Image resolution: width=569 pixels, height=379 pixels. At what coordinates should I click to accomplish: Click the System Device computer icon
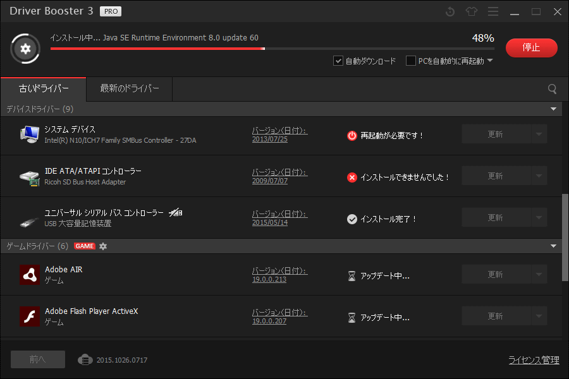coord(29,135)
